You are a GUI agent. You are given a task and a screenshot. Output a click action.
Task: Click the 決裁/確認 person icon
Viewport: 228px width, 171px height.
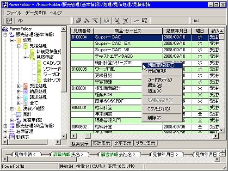point(19,109)
